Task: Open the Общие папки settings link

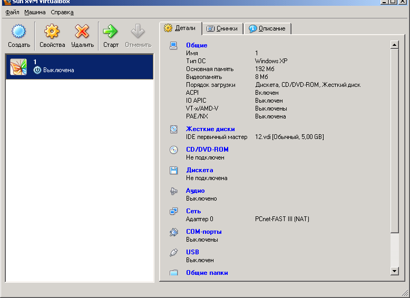Action: coord(207,273)
